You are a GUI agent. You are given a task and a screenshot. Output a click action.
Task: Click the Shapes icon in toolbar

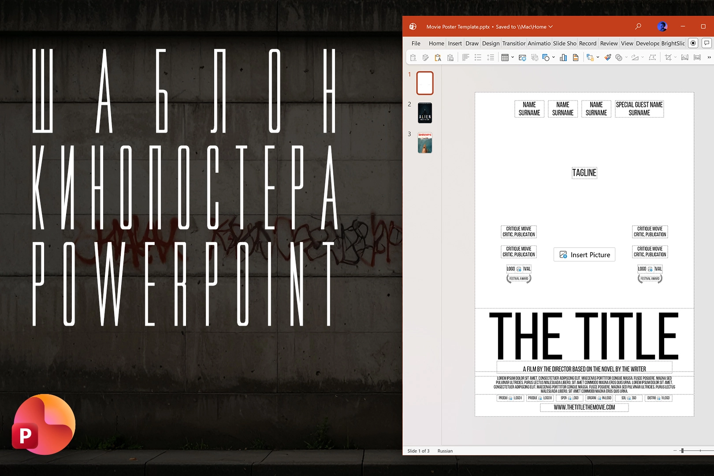tap(546, 58)
